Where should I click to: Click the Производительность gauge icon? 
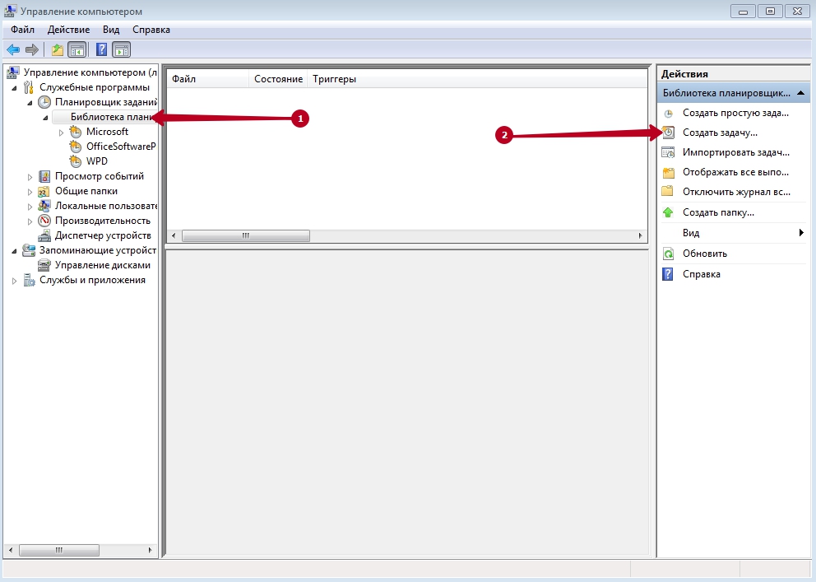click(44, 221)
